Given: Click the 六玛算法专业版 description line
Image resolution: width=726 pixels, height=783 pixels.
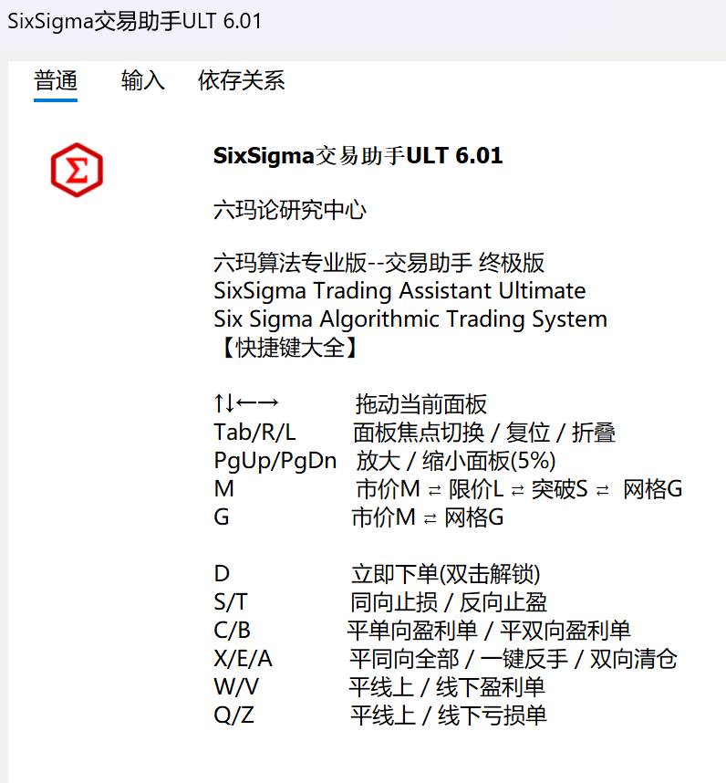Looking at the screenshot, I should coord(379,263).
